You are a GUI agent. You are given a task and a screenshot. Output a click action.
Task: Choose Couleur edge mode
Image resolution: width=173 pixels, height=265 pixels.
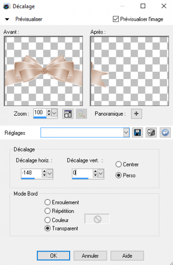coord(48,220)
